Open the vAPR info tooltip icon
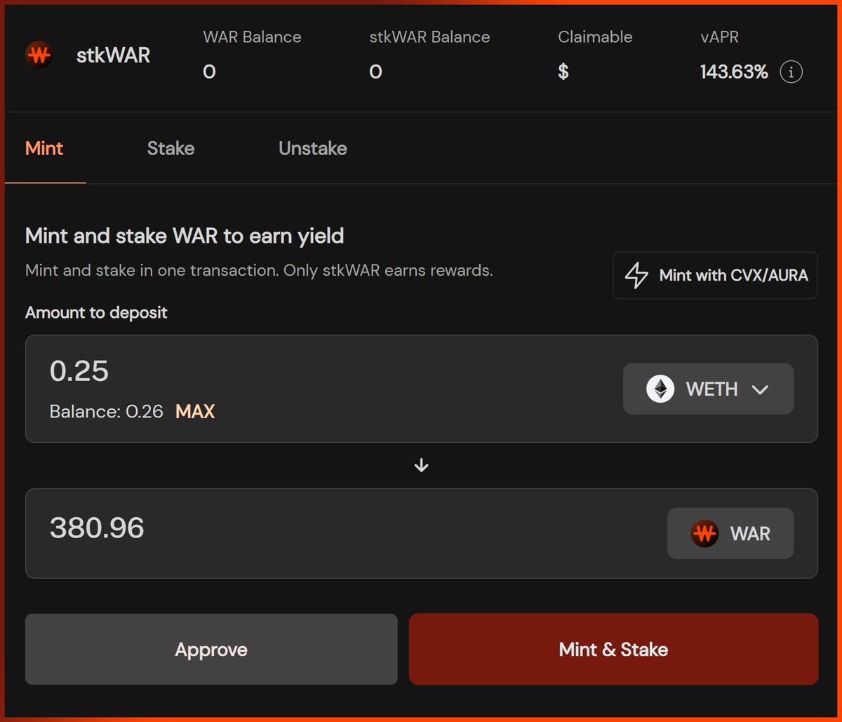The image size is (842, 722). tap(791, 72)
